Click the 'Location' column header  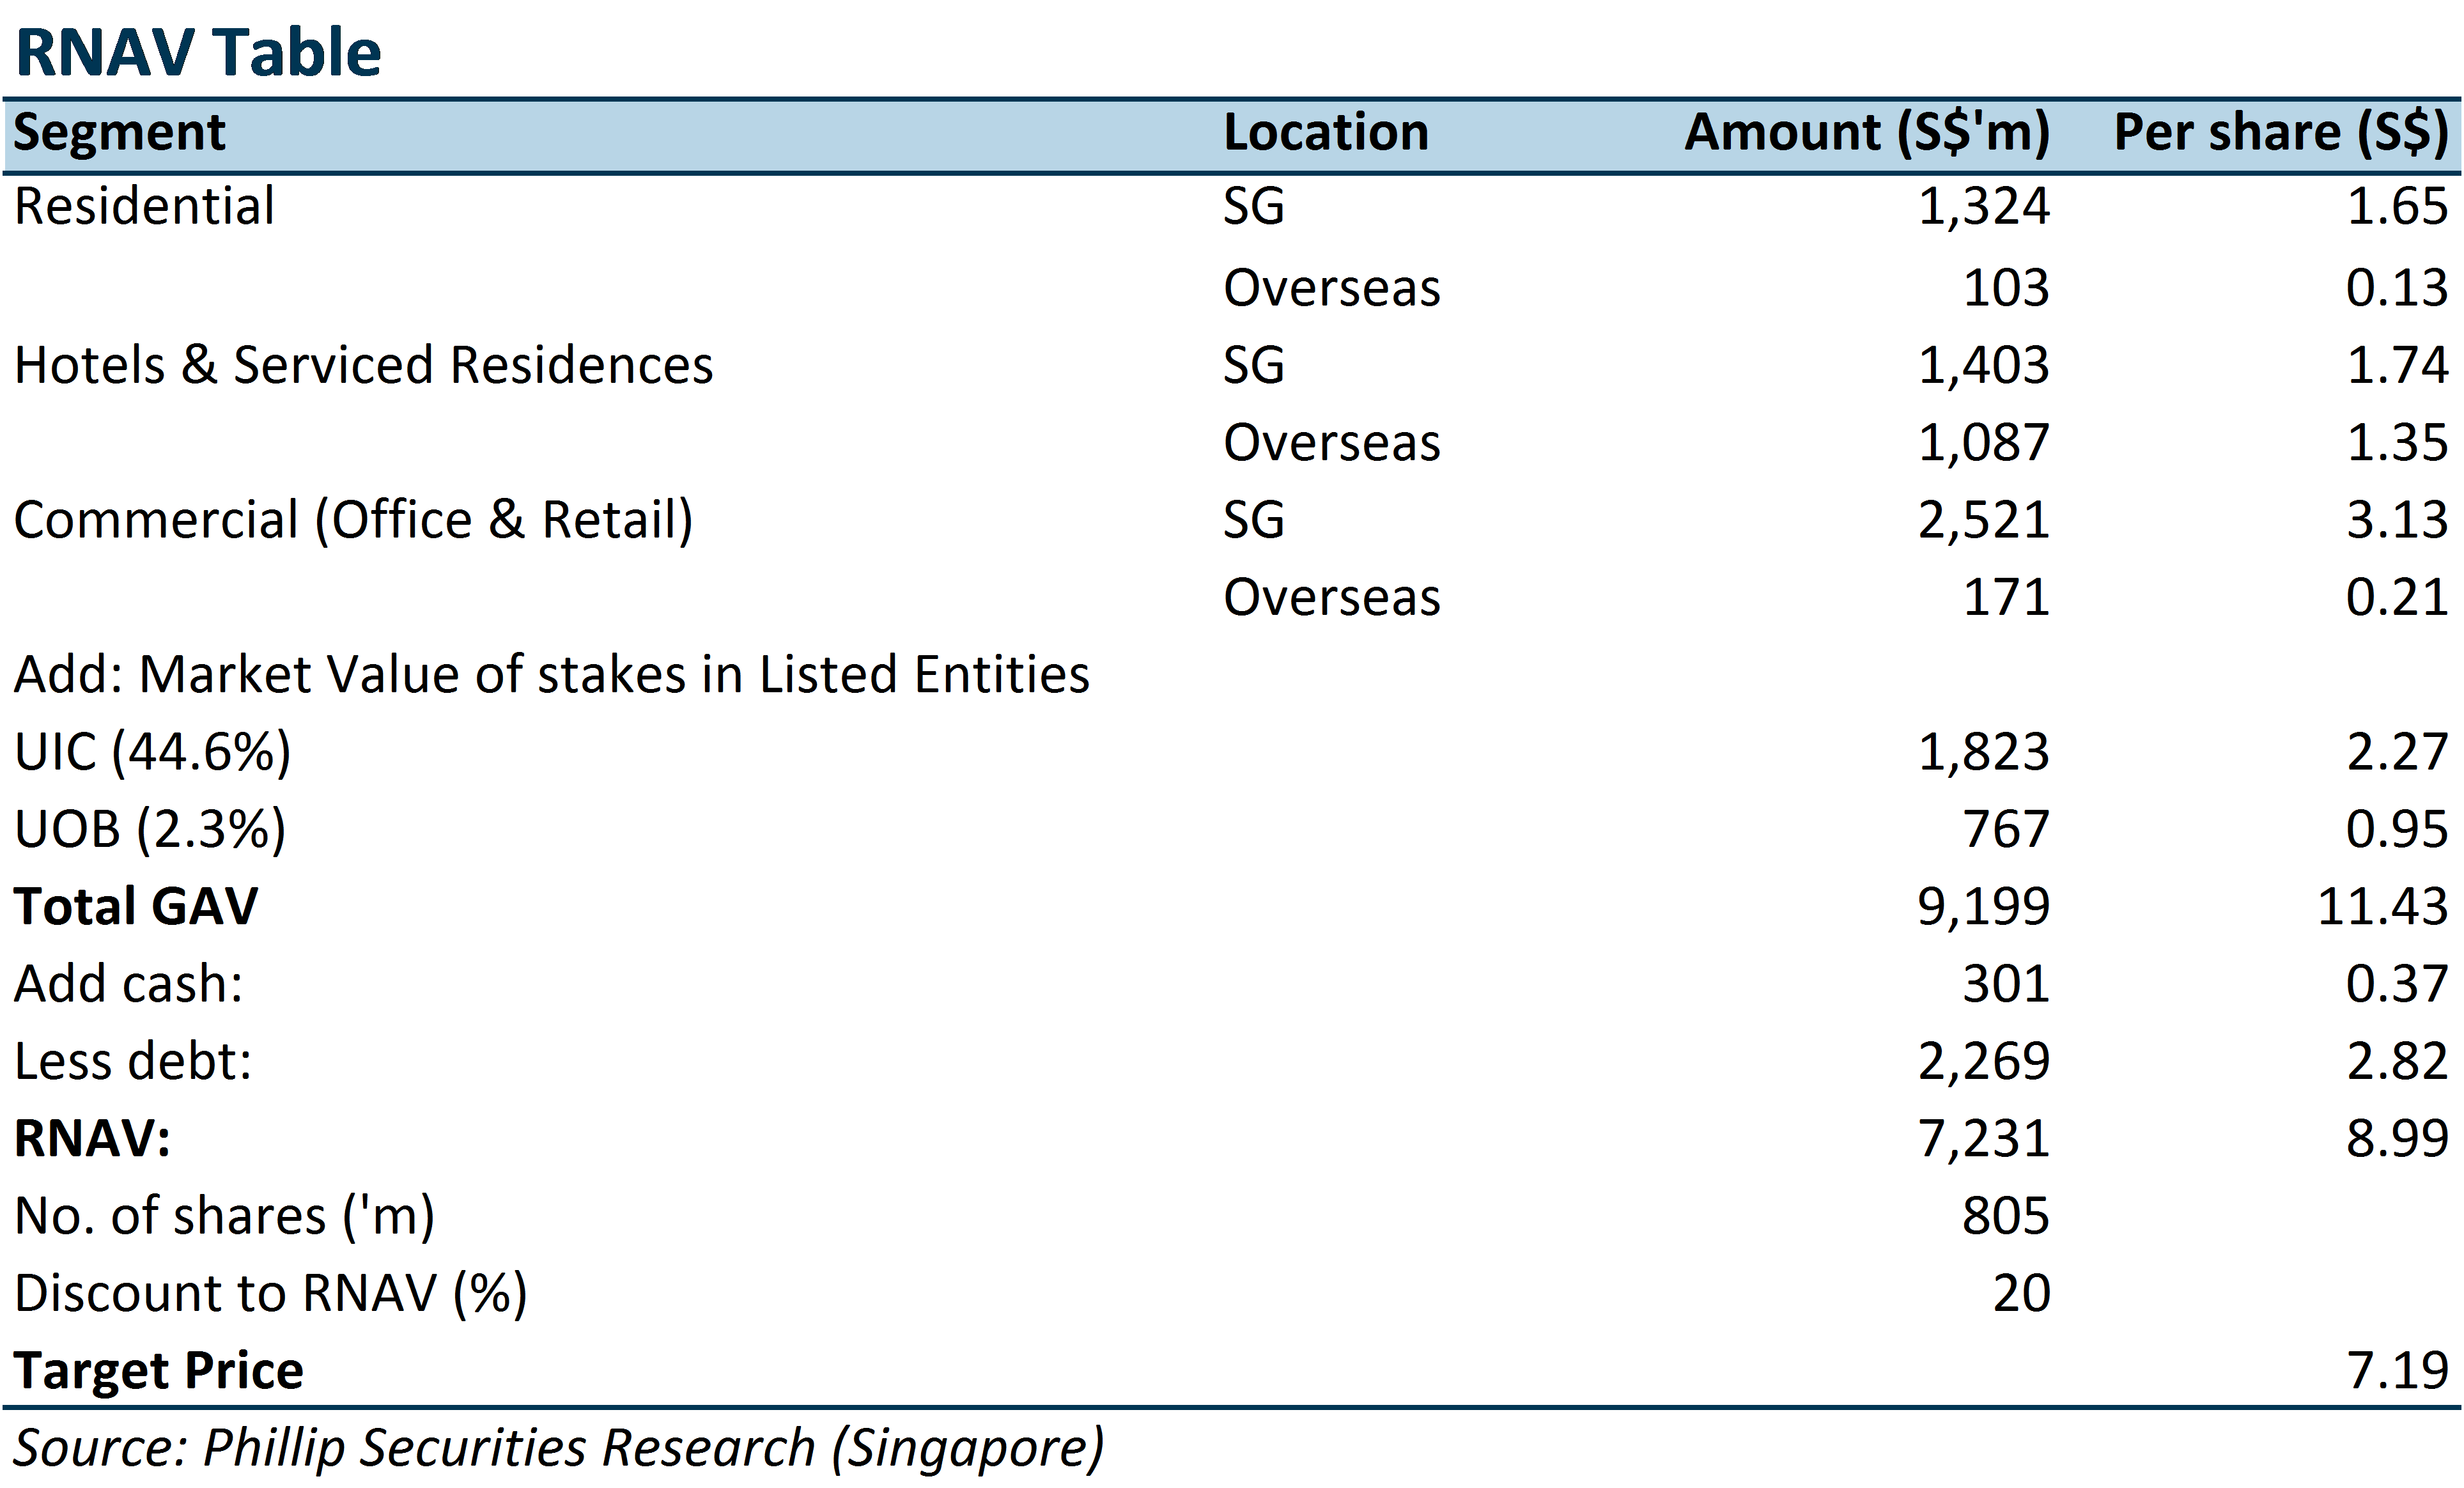pos(1326,132)
